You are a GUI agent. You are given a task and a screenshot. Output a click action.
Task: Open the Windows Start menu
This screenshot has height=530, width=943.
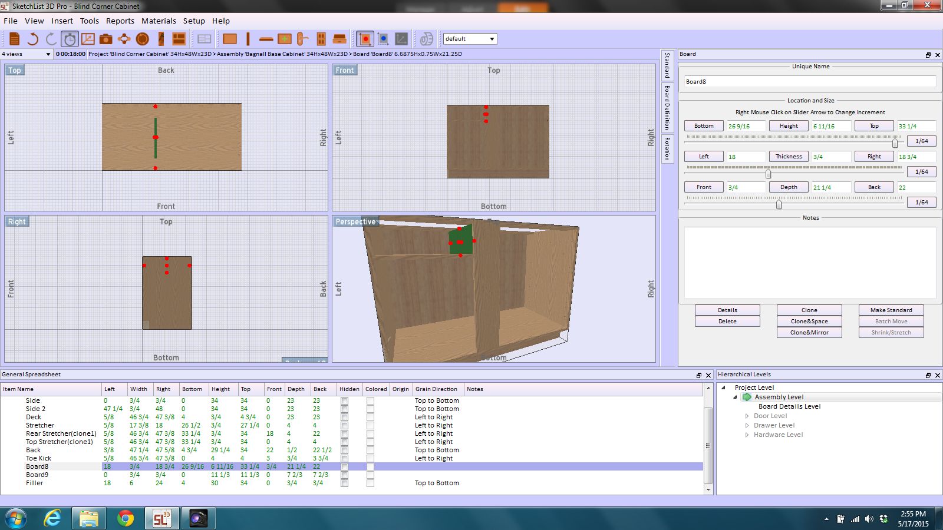pyautogui.click(x=16, y=519)
